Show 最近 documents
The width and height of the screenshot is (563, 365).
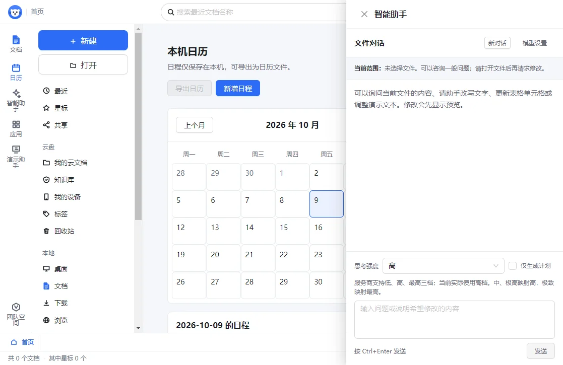coord(83,91)
